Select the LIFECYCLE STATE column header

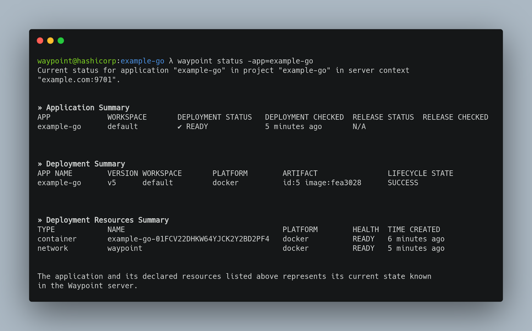coord(420,173)
